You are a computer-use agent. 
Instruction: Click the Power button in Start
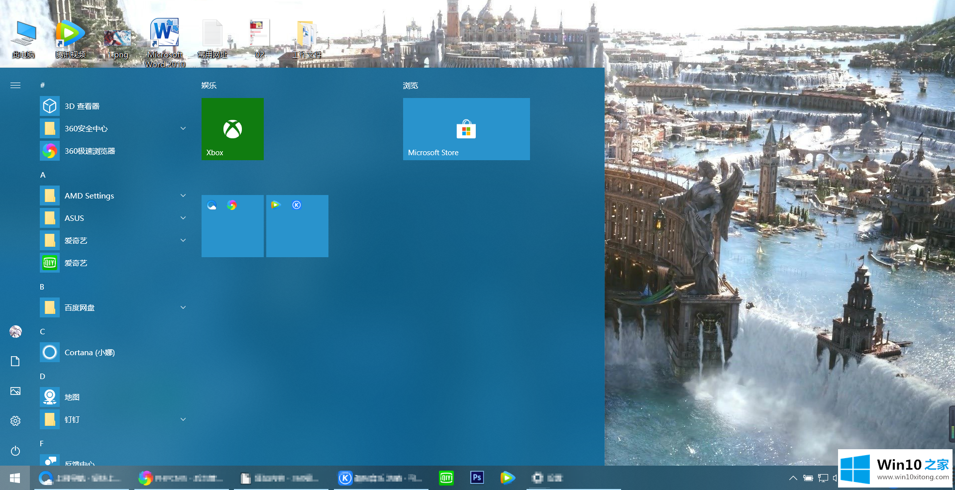coord(15,451)
